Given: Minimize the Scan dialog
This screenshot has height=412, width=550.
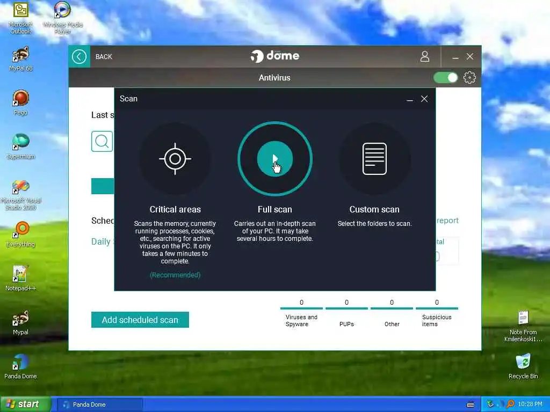Looking at the screenshot, I should [409, 99].
